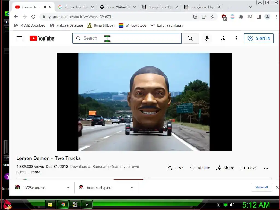Bookmark this page with the star icon
This screenshot has height=210, width=280.
213,17
